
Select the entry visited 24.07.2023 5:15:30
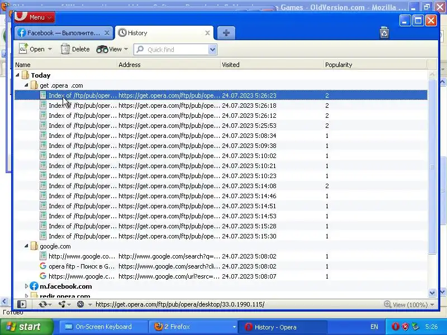coord(221,236)
